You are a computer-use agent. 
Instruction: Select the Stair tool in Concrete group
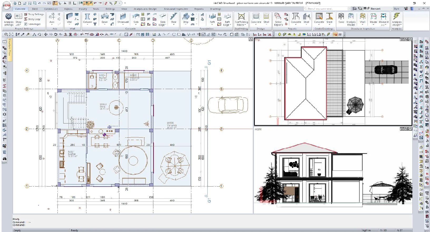pos(173,18)
